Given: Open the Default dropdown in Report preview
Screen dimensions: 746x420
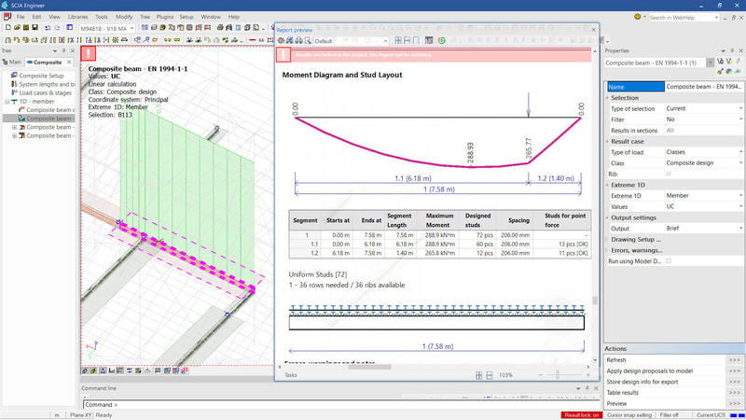Looking at the screenshot, I should point(385,41).
